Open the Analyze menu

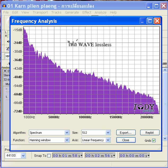(100, 12)
